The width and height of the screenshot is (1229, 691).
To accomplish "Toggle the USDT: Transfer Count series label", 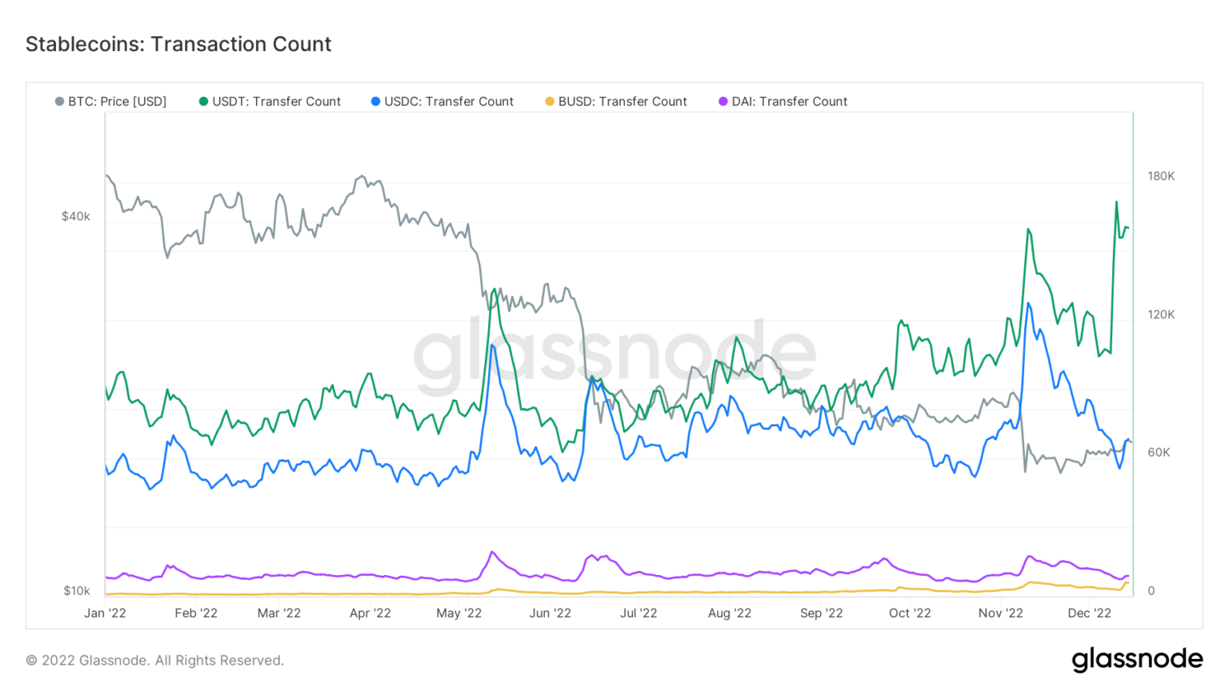I will [277, 102].
